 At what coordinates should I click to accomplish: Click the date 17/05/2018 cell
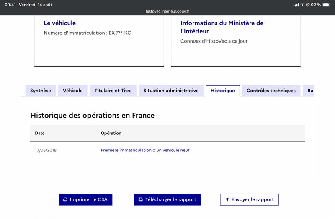46,150
